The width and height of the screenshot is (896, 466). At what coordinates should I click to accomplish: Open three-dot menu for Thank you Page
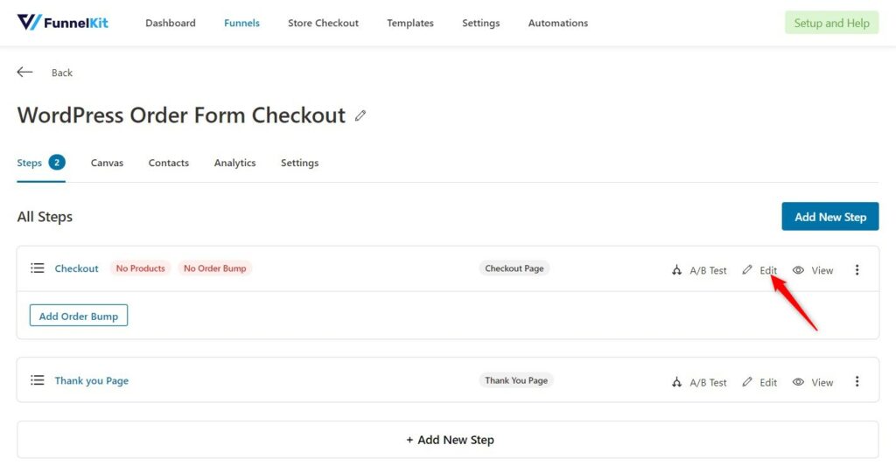[x=857, y=381]
